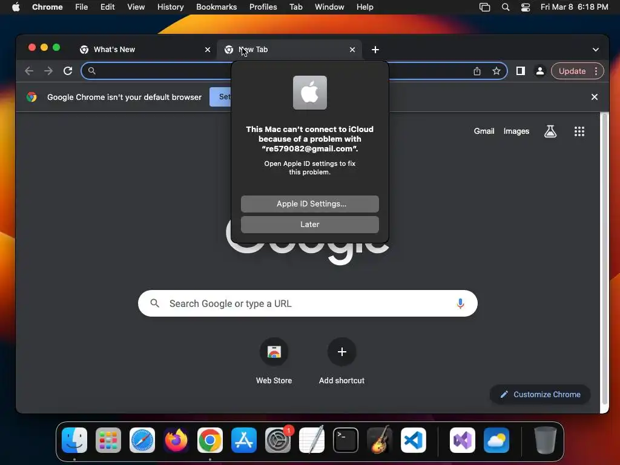Open the Apple menu
Image resolution: width=620 pixels, height=465 pixels.
pyautogui.click(x=16, y=7)
